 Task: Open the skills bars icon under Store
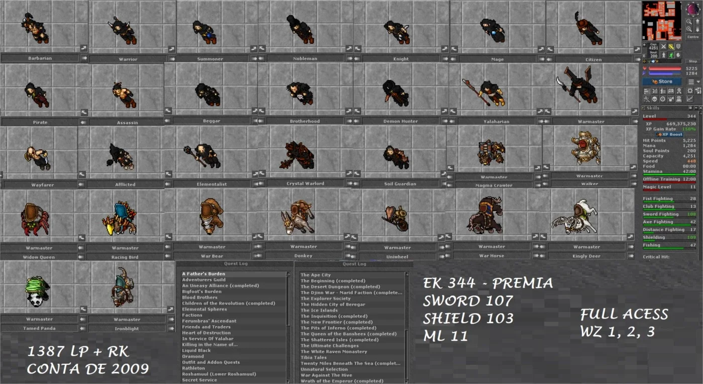[647, 91]
